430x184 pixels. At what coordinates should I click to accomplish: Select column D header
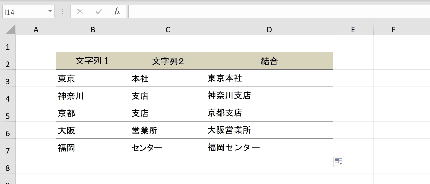click(x=269, y=30)
